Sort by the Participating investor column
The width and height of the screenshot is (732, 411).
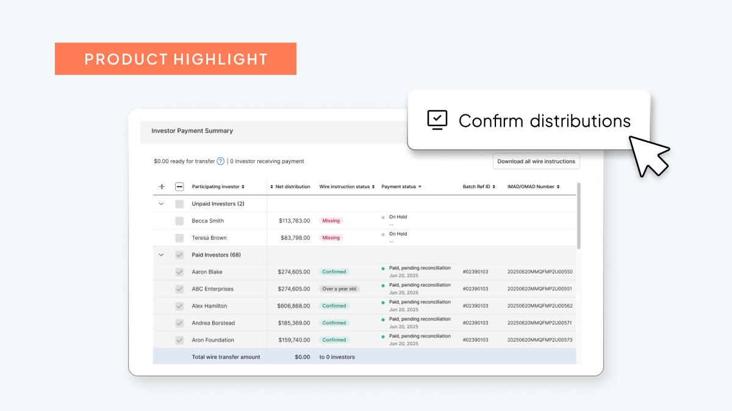coord(243,186)
